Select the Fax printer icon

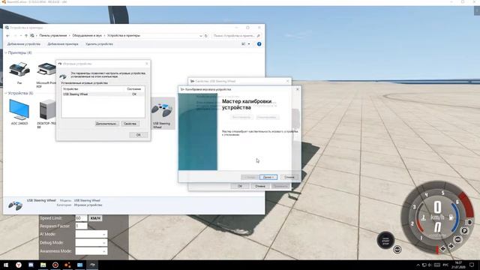[x=19, y=70]
